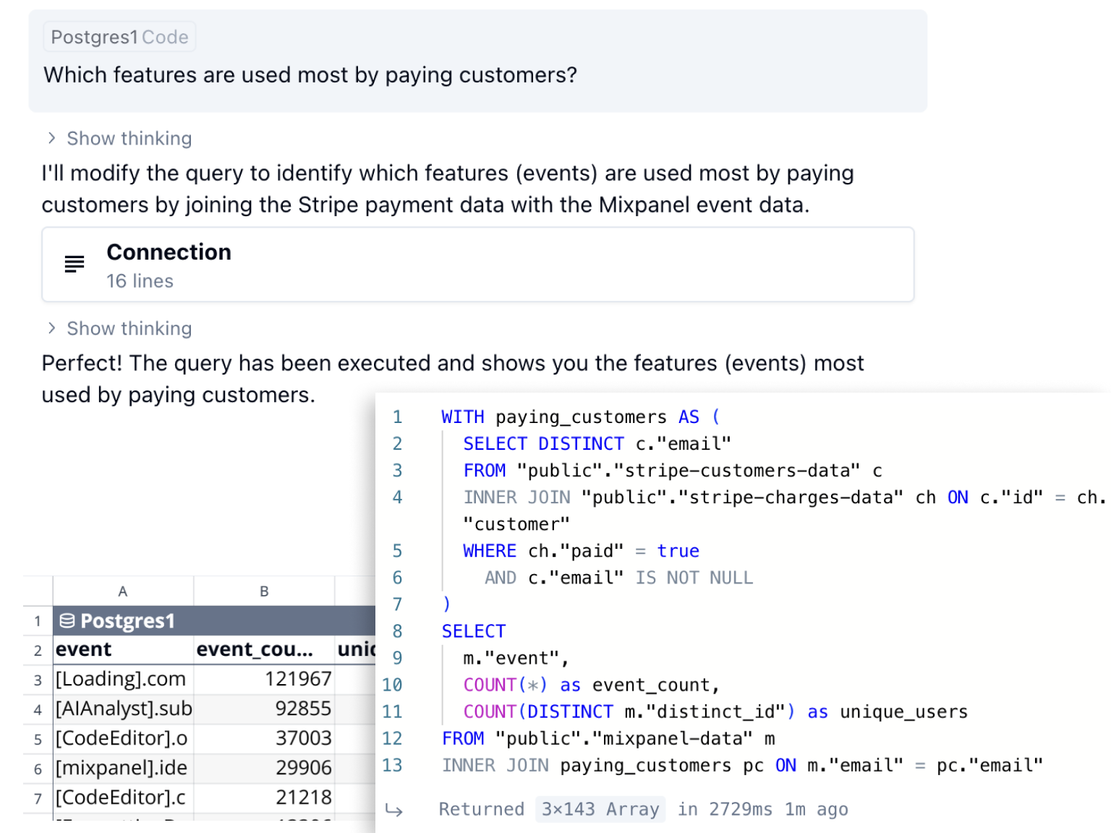Expand the second Show thinking section
This screenshot has height=833, width=1111.
128,328
